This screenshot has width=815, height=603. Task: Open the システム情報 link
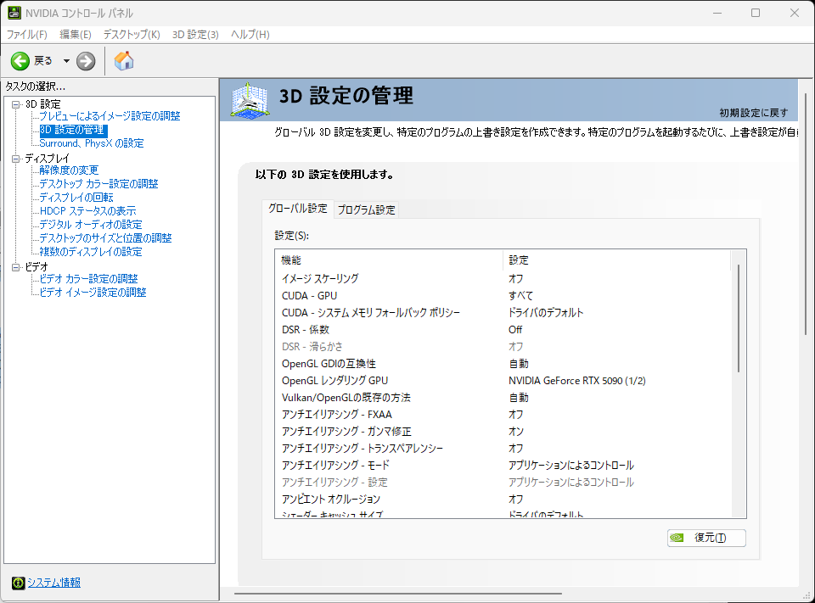click(53, 583)
